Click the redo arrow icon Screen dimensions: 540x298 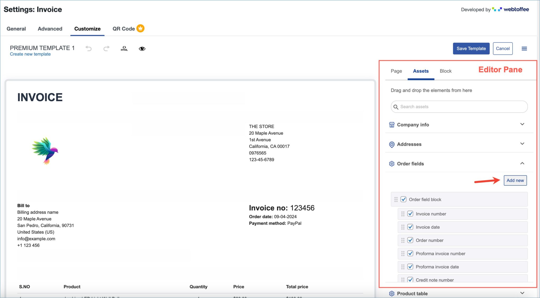[106, 48]
